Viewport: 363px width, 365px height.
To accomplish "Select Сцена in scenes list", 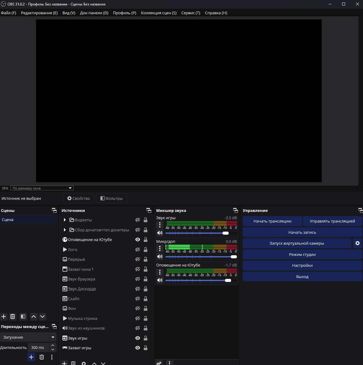I will point(29,219).
